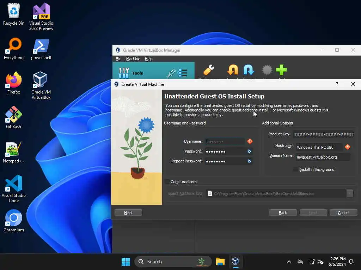The height and width of the screenshot is (270, 361).
Task: Click the New machine gray burst icon
Action: click(267, 70)
